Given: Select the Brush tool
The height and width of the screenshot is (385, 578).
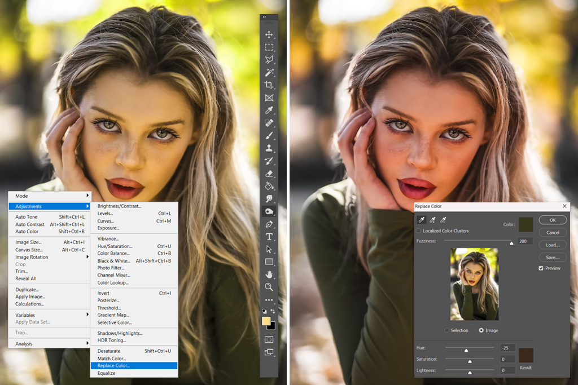Looking at the screenshot, I should (269, 135).
